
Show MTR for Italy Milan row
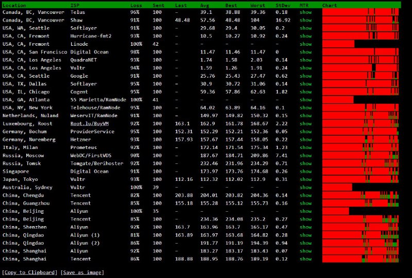click(305, 147)
